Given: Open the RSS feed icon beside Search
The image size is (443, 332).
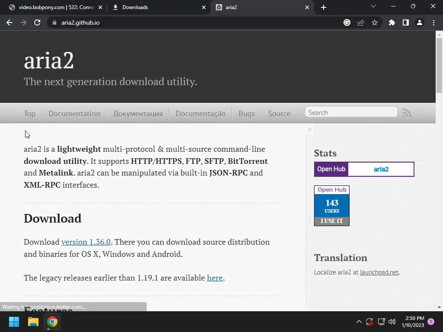Looking at the screenshot, I should (407, 113).
